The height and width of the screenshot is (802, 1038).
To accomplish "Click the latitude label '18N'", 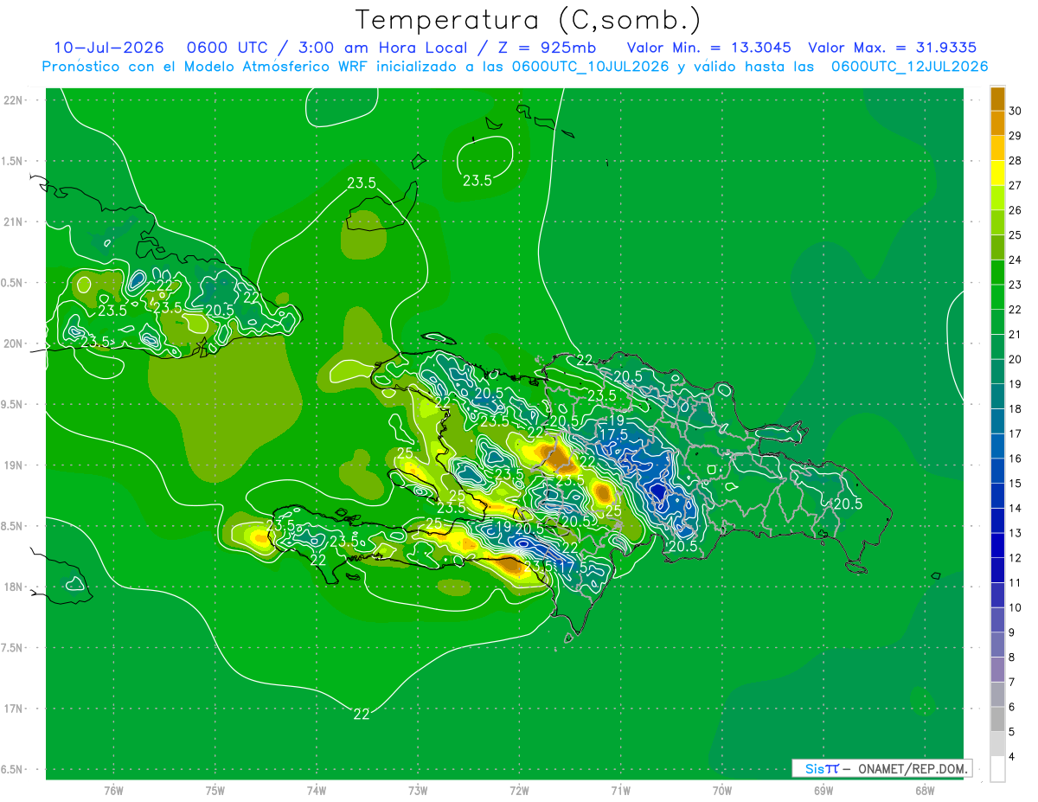I will [15, 587].
